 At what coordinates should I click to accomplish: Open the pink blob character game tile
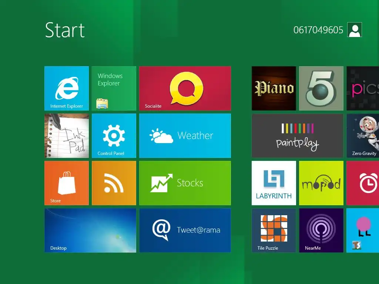click(x=363, y=230)
